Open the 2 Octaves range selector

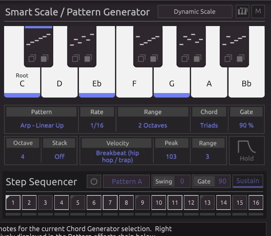coord(153,125)
